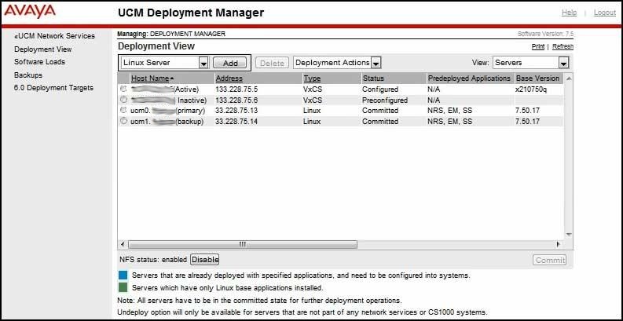Click the greyed Commit button
Viewport: 623px width, 321px height.
click(x=550, y=260)
